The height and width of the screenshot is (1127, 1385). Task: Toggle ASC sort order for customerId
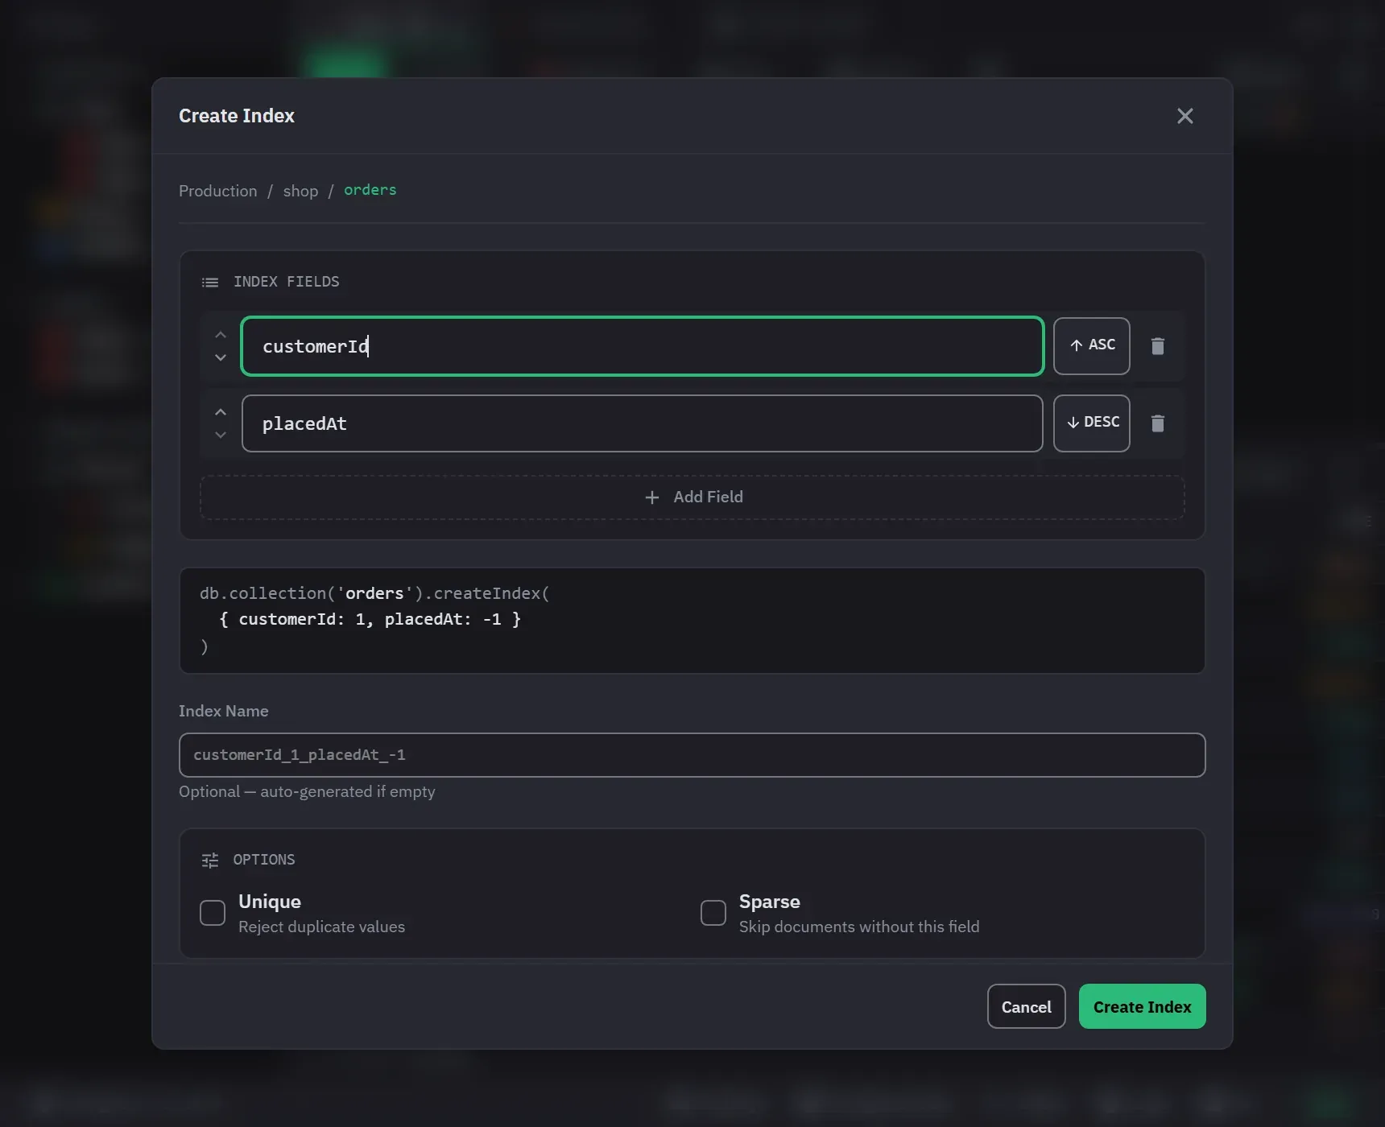(1091, 346)
